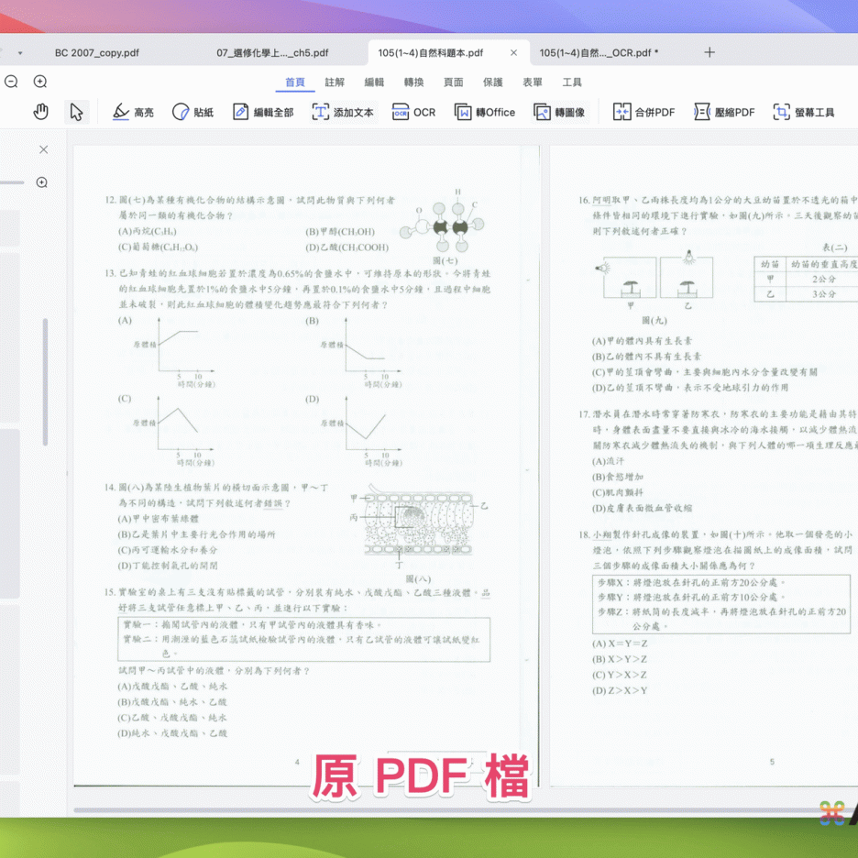Select the hand pan tool
This screenshot has width=858, height=858.
tap(40, 112)
